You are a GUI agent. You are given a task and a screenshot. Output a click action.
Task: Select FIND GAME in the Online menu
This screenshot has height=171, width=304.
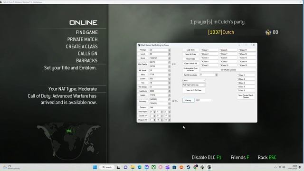tap(86, 32)
